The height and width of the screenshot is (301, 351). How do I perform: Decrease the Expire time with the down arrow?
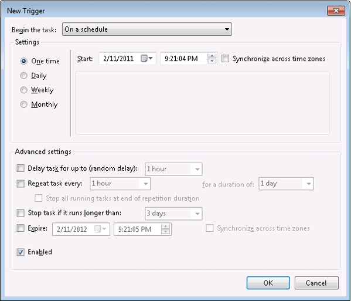click(x=165, y=232)
